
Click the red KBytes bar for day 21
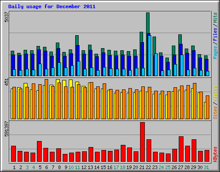142,142
